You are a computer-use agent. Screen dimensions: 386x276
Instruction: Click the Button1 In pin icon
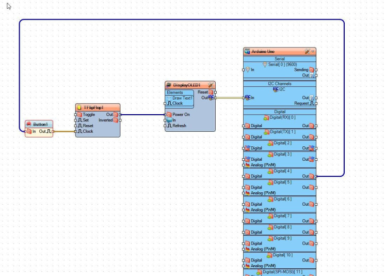tap(29, 131)
